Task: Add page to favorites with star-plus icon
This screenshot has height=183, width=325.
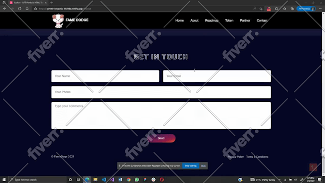Action: coord(261,9)
